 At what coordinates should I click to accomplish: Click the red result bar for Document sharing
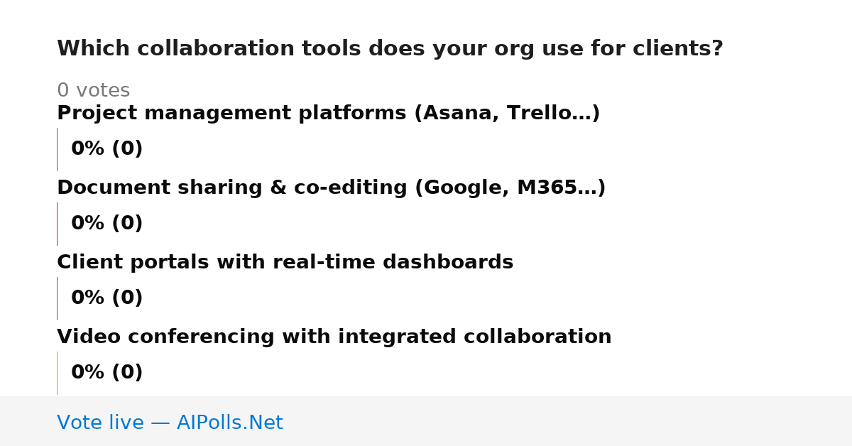(x=57, y=224)
